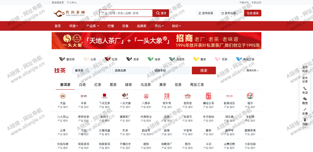The height and width of the screenshot is (152, 313).
Task: Open 个人中心 link at top
Action: tap(71, 3)
